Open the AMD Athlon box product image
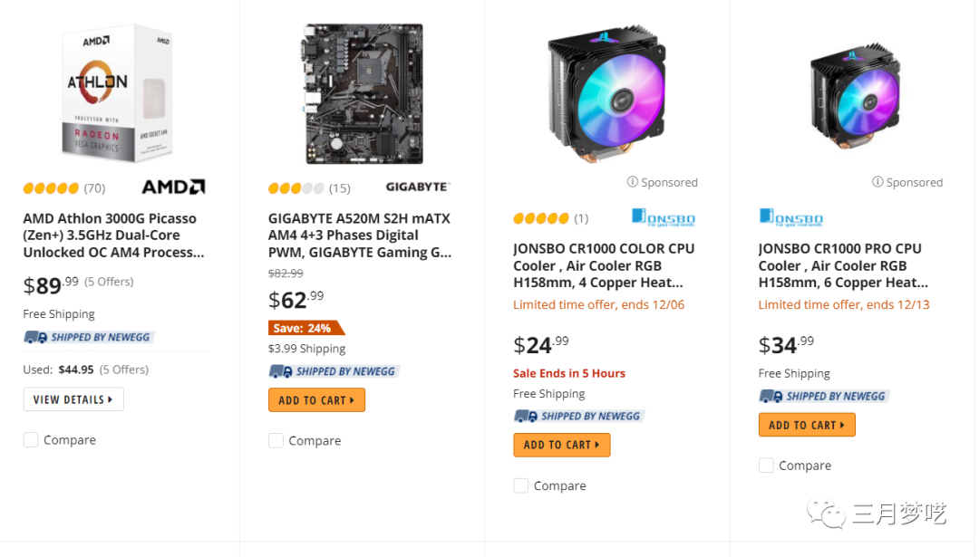This screenshot has width=979, height=557. point(115,93)
